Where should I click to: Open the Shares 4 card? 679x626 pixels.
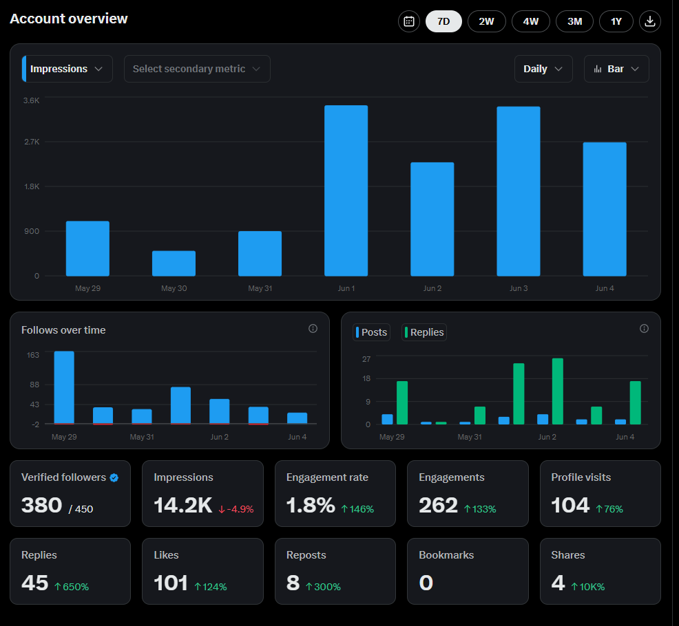pyautogui.click(x=600, y=571)
